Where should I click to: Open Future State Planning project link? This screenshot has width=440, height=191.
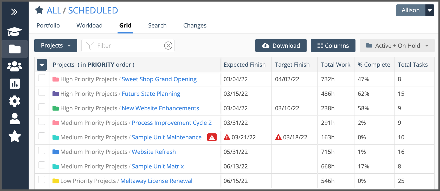tap(151, 94)
